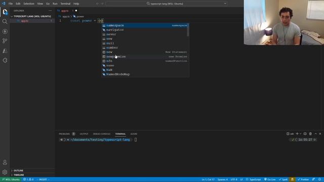Open the lightning-bolt extension icon in activity bar
The width and height of the screenshot is (324, 182).
[5, 31]
